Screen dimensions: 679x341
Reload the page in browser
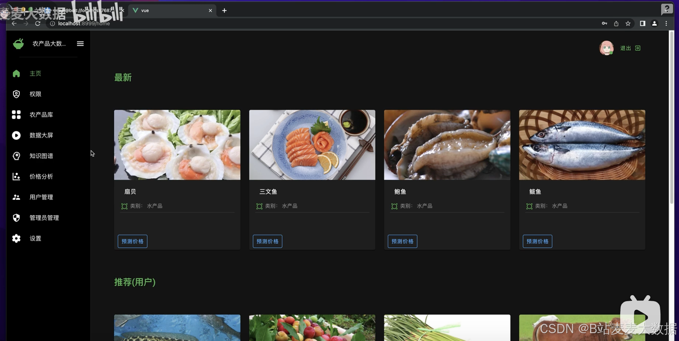[x=38, y=23]
